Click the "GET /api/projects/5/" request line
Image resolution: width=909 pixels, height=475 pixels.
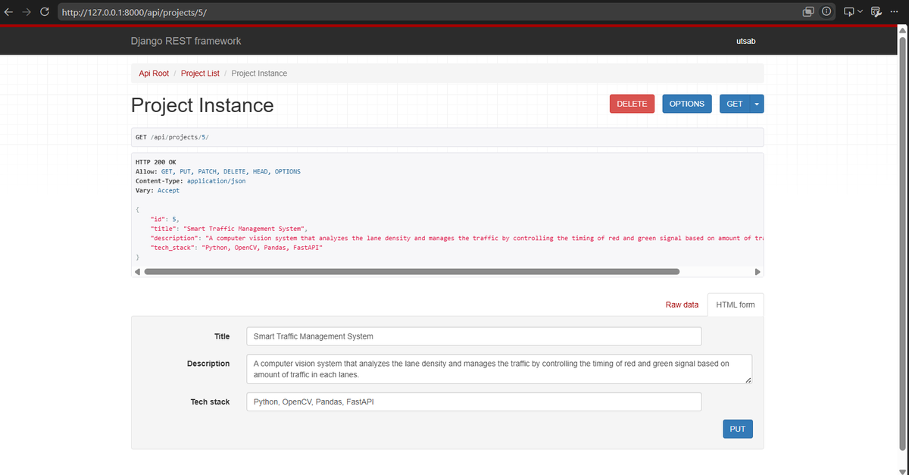click(x=172, y=137)
